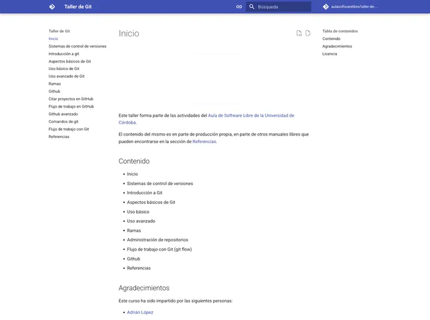This screenshot has width=430, height=320.
Task: Open Github in the left navigation
Action: click(x=54, y=91)
